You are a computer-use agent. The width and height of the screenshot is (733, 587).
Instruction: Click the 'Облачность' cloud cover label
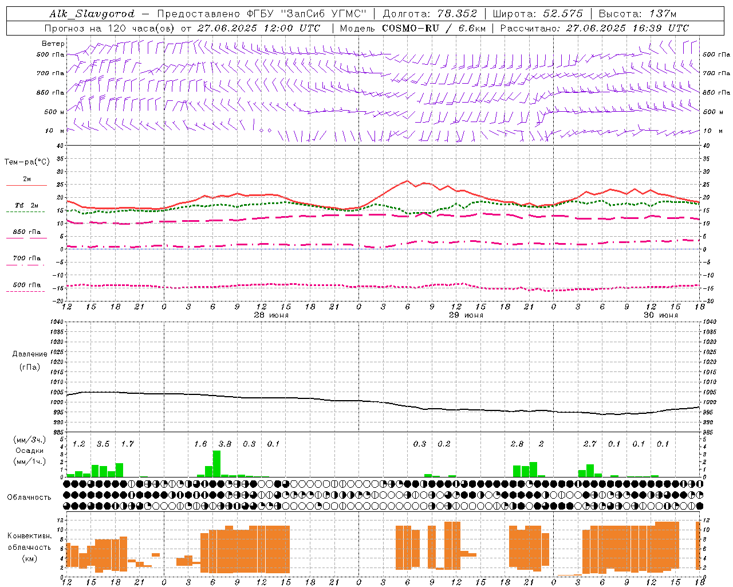click(29, 498)
